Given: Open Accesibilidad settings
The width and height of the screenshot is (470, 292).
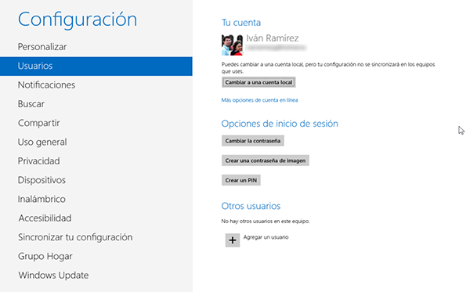Looking at the screenshot, I should tap(45, 218).
